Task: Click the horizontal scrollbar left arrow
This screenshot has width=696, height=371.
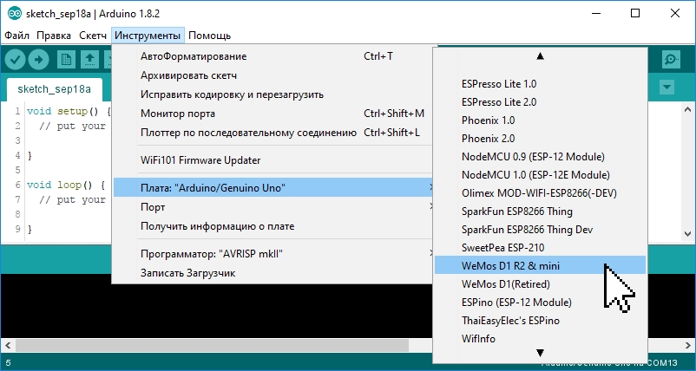Action: tap(8, 345)
